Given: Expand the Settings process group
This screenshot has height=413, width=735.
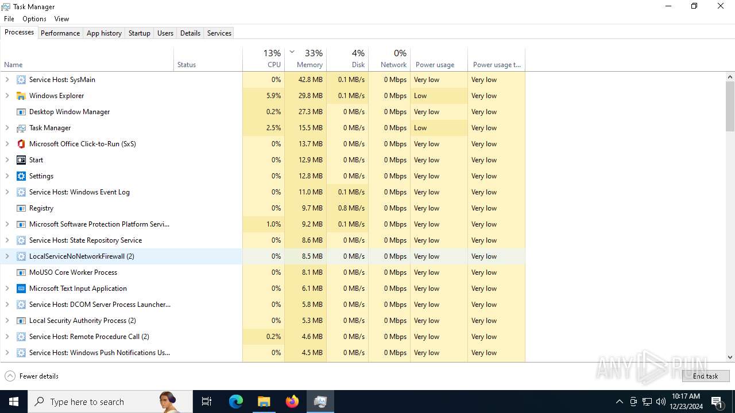Looking at the screenshot, I should click(7, 176).
